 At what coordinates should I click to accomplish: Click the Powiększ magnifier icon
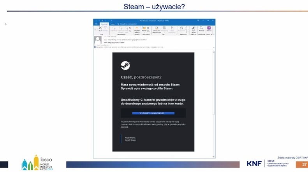tap(201, 29)
